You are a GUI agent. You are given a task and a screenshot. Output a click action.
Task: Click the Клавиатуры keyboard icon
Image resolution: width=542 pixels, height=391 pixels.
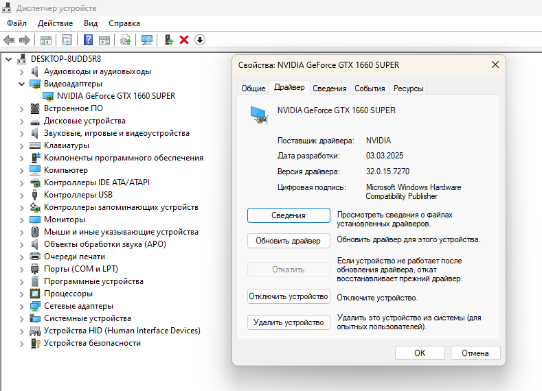pyautogui.click(x=35, y=145)
